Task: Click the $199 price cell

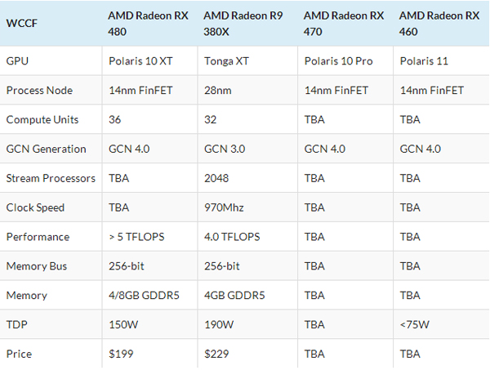Action: (121, 354)
